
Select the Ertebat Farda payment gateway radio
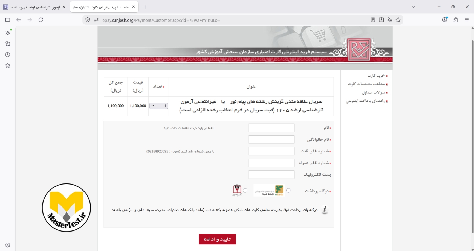(288, 191)
